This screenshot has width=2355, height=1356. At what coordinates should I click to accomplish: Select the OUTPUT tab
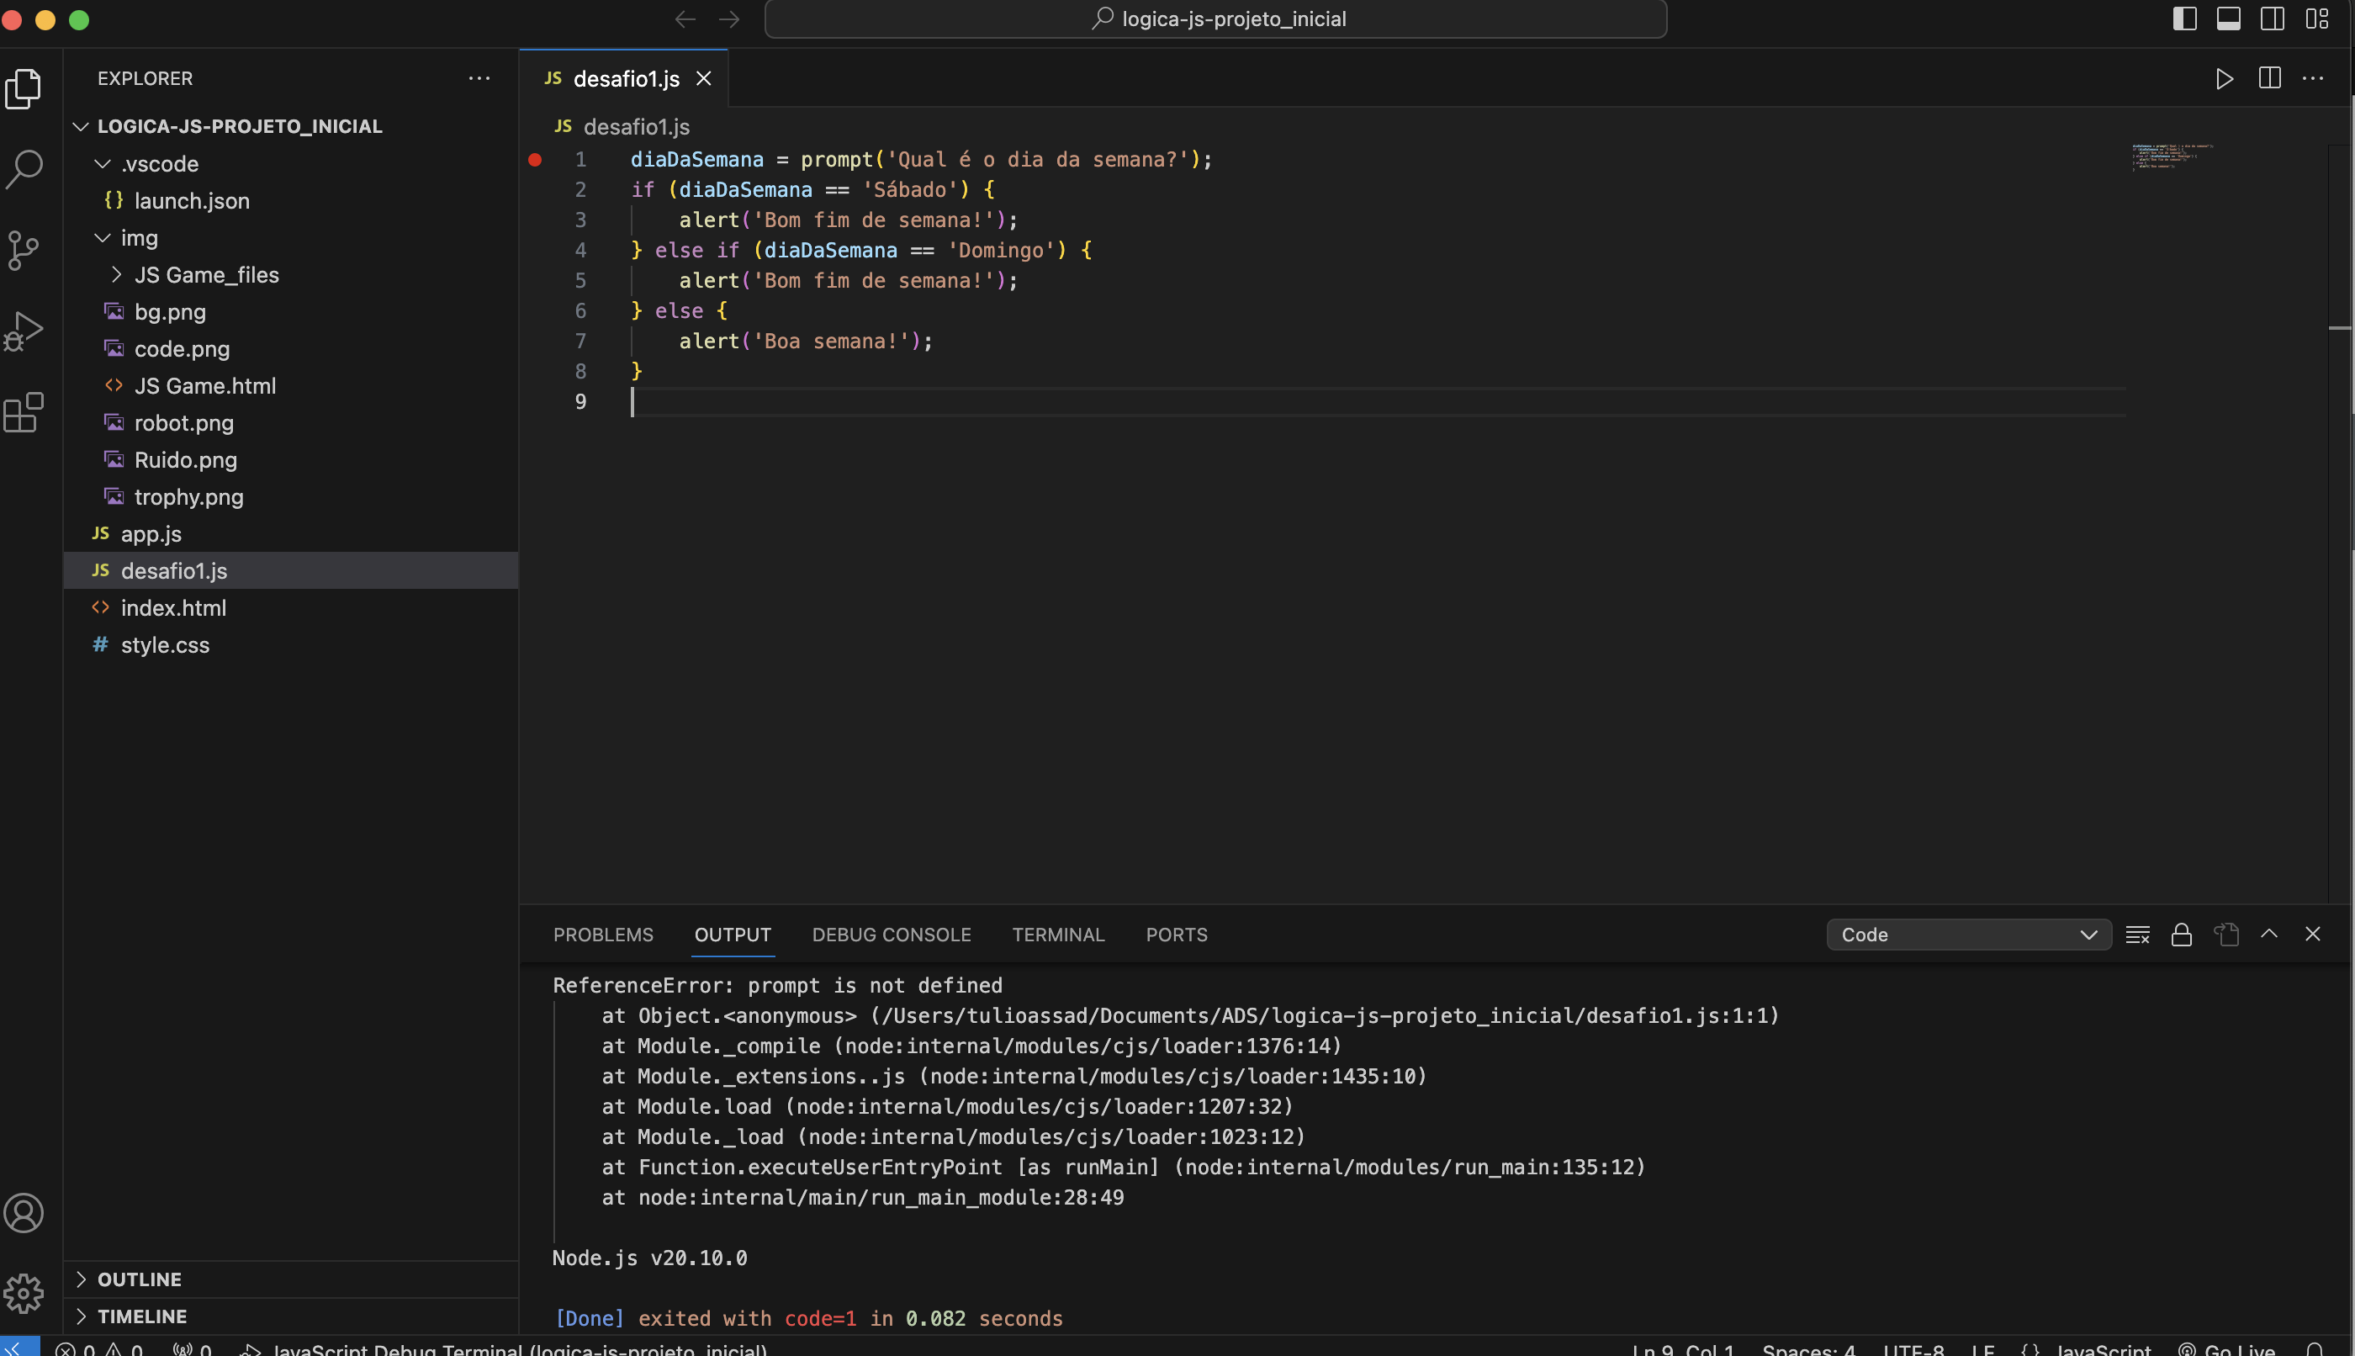coord(733,934)
